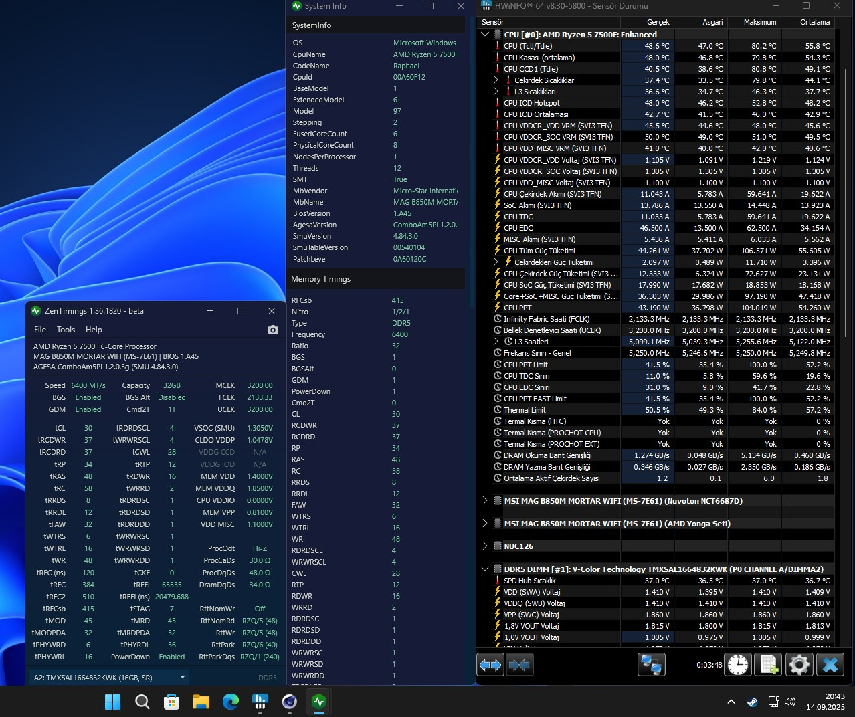Expand MSI MAG B850M (AMD Yonga Seti) group

click(x=485, y=524)
